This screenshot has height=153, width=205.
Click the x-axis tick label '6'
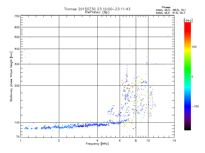(x=120, y=141)
